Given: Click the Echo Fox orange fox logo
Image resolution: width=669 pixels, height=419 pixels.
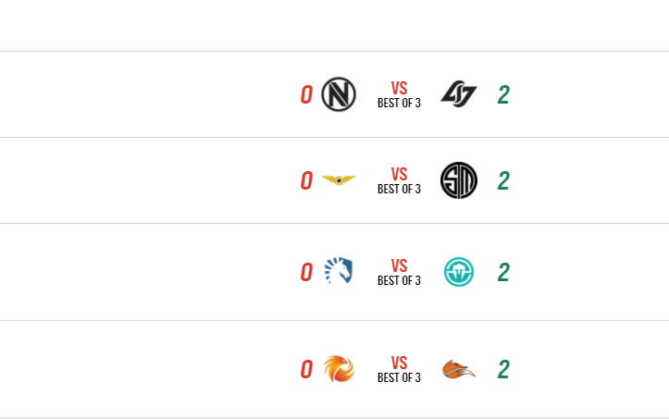Looking at the screenshot, I should click(458, 369).
